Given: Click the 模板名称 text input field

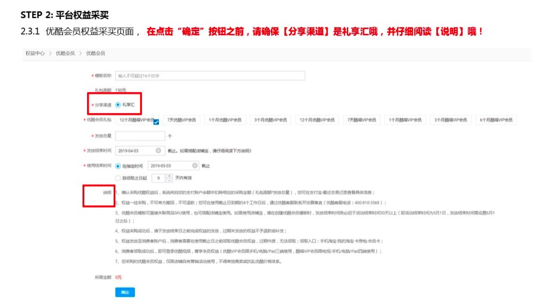Looking at the screenshot, I should pos(210,76).
